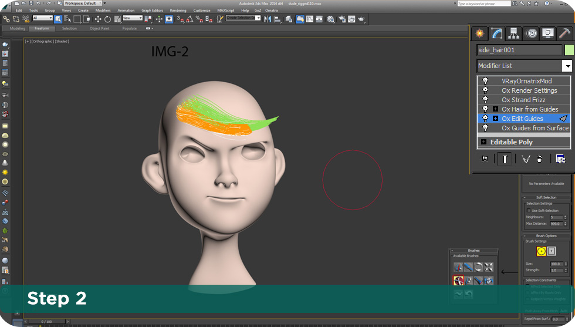
Task: Toggle the VRayOrnatrixMod lightbulb
Action: point(485,81)
